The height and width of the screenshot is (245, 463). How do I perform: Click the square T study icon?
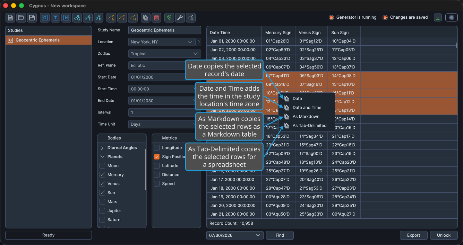(55, 18)
